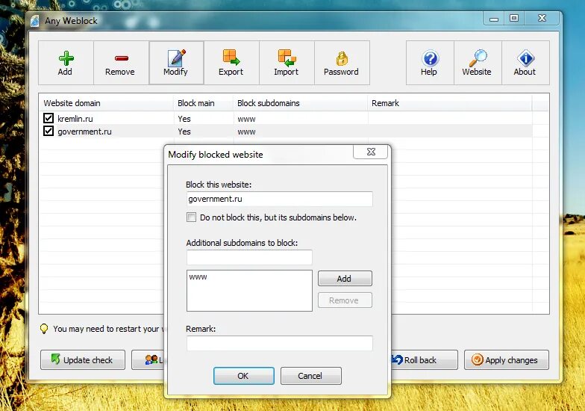Open the Website magnifier button

coord(478,63)
